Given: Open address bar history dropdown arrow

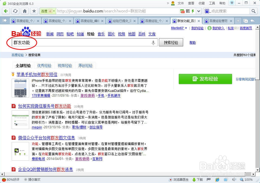Looking at the screenshot, I should point(199,11).
